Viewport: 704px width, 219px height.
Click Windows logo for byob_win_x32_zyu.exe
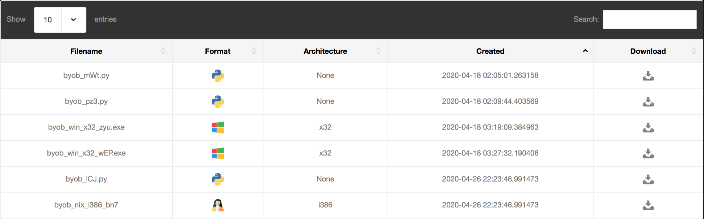coord(218,127)
